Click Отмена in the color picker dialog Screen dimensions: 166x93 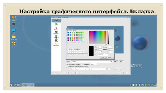coord(110,58)
